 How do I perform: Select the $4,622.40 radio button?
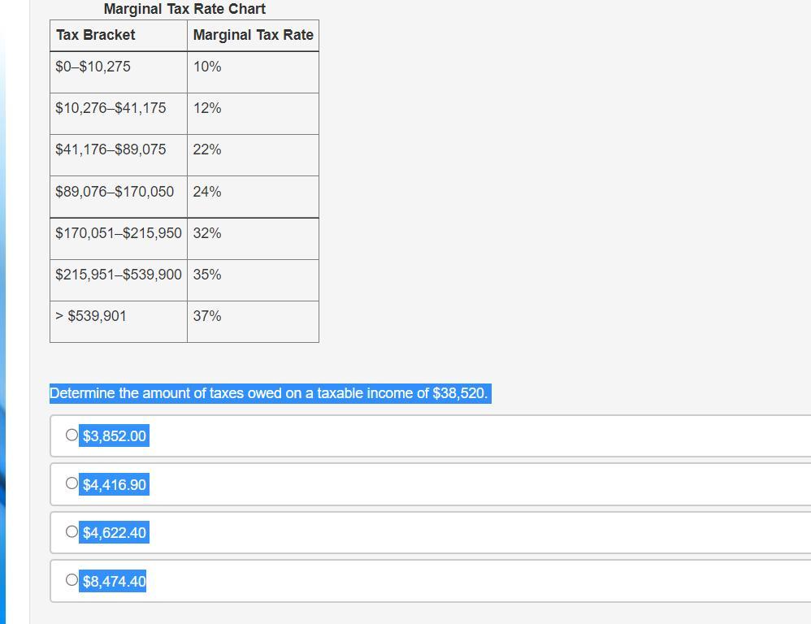click(72, 532)
